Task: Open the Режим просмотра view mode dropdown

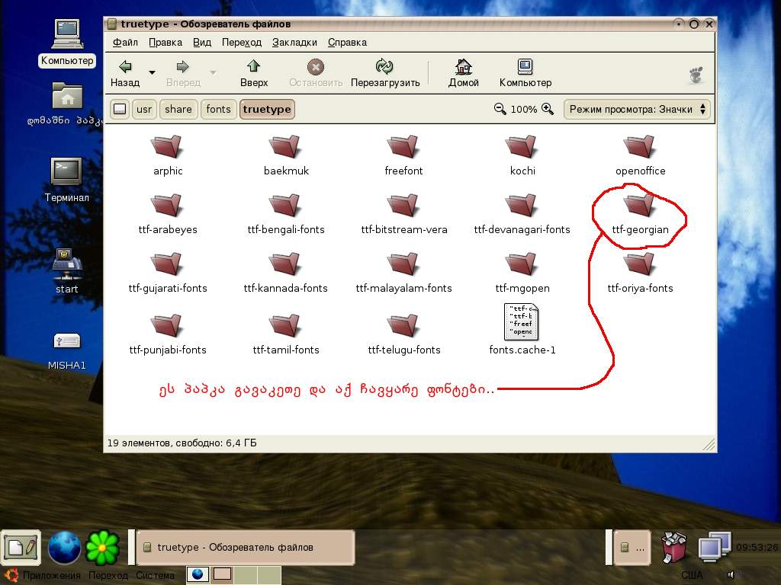Action: pos(637,110)
